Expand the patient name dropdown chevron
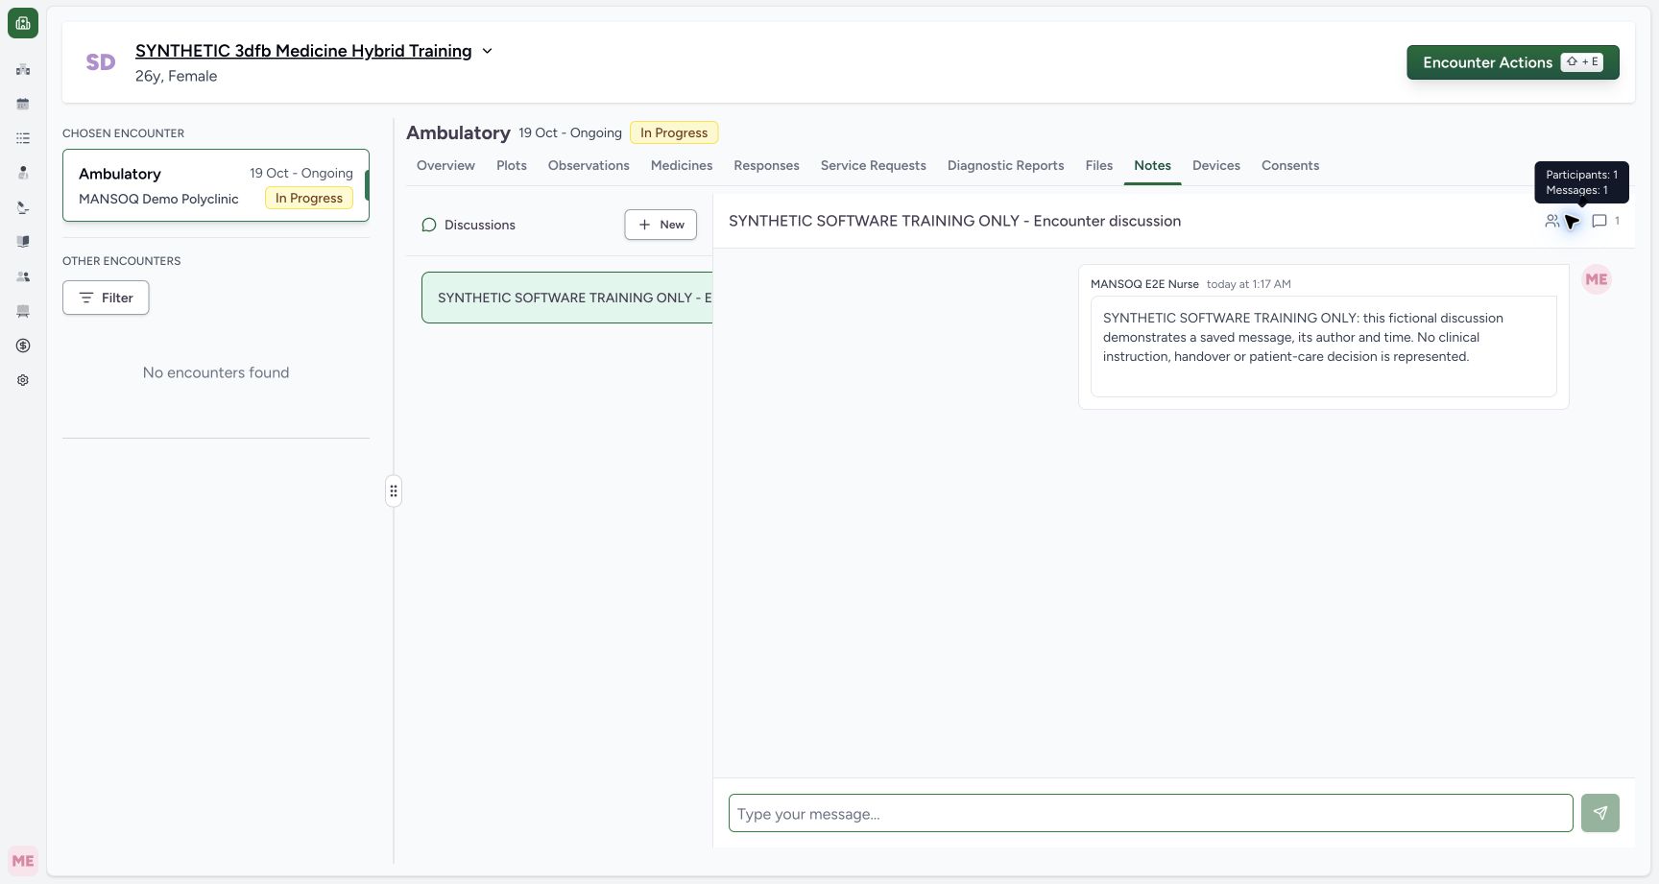Image resolution: width=1659 pixels, height=884 pixels. [487, 51]
